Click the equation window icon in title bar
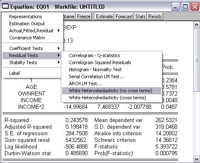The width and height of the screenshot is (200, 163). (5, 6)
